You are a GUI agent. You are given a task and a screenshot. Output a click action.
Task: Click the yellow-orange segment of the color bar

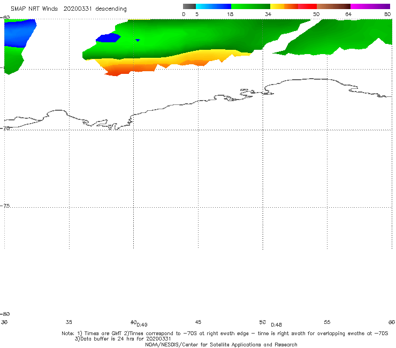tap(284, 6)
